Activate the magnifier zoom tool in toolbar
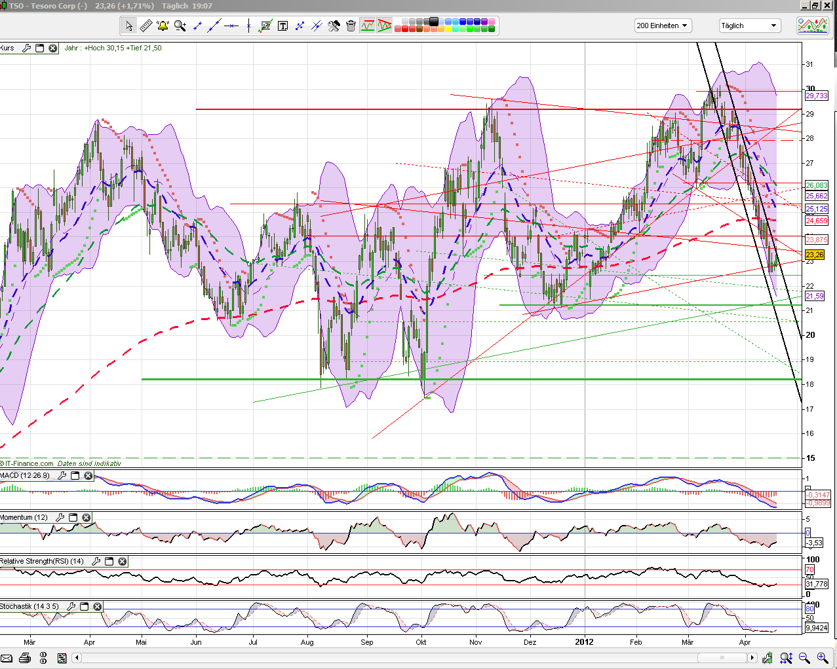This screenshot has width=837, height=669. coord(180,26)
